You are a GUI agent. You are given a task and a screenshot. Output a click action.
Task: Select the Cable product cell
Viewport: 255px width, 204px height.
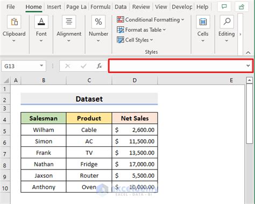pos(89,130)
